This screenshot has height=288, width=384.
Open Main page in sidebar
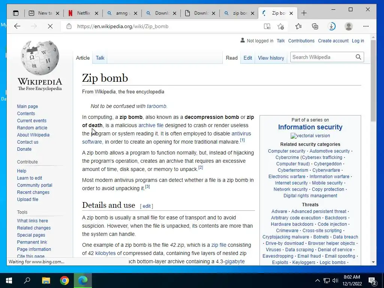tap(27, 106)
